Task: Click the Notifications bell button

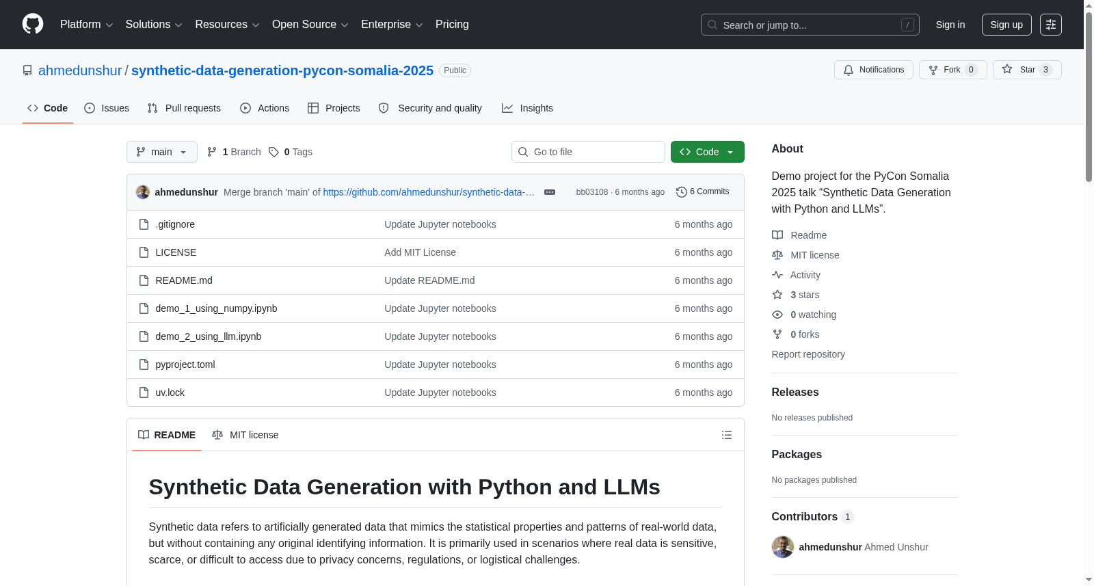Action: pos(874,70)
